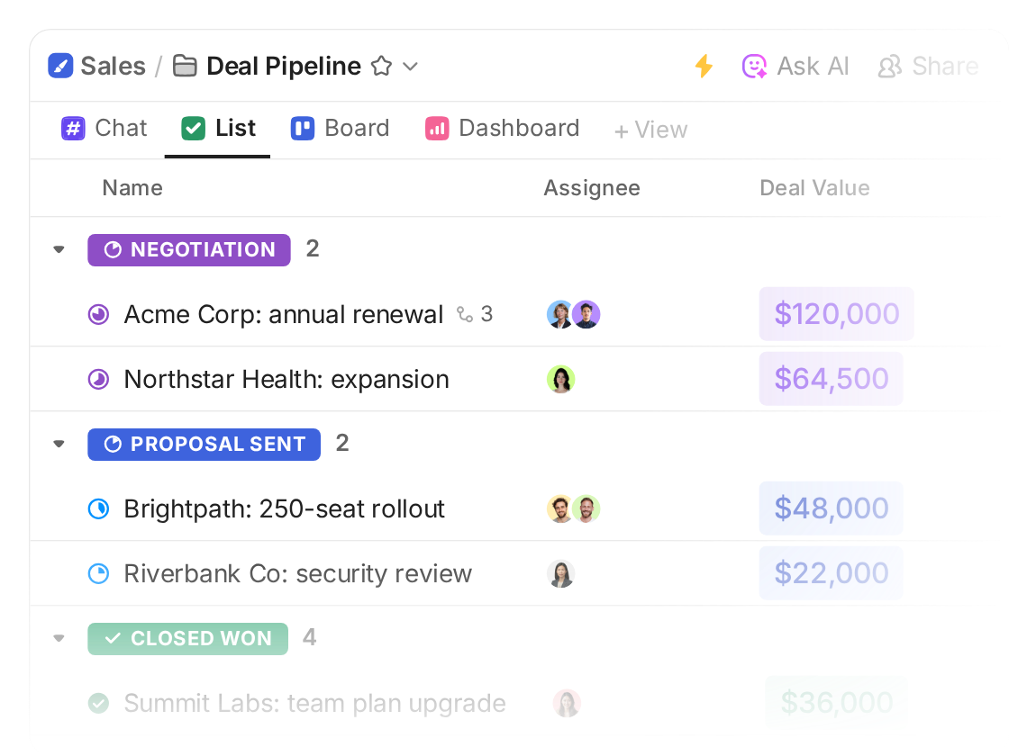Open Brightpath: 250-seat rollout task
This screenshot has height=756, width=1009.
285,509
